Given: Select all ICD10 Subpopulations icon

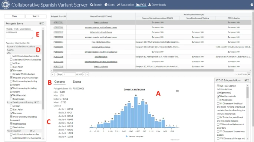Looking at the screenshot, I should coord(246,80).
